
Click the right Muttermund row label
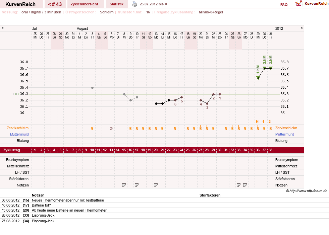coord(285,134)
